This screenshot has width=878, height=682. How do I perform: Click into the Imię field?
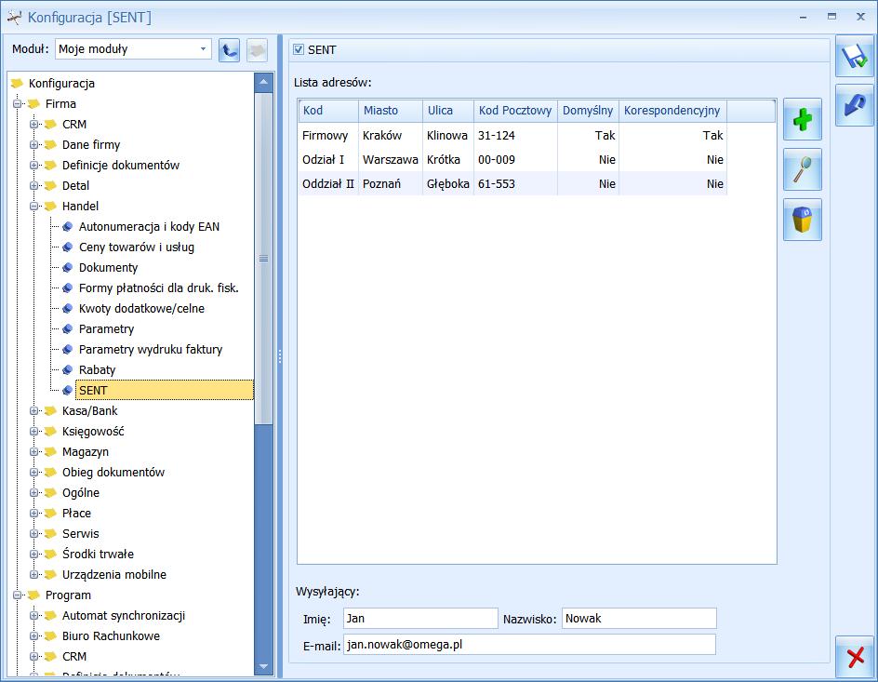(x=420, y=619)
